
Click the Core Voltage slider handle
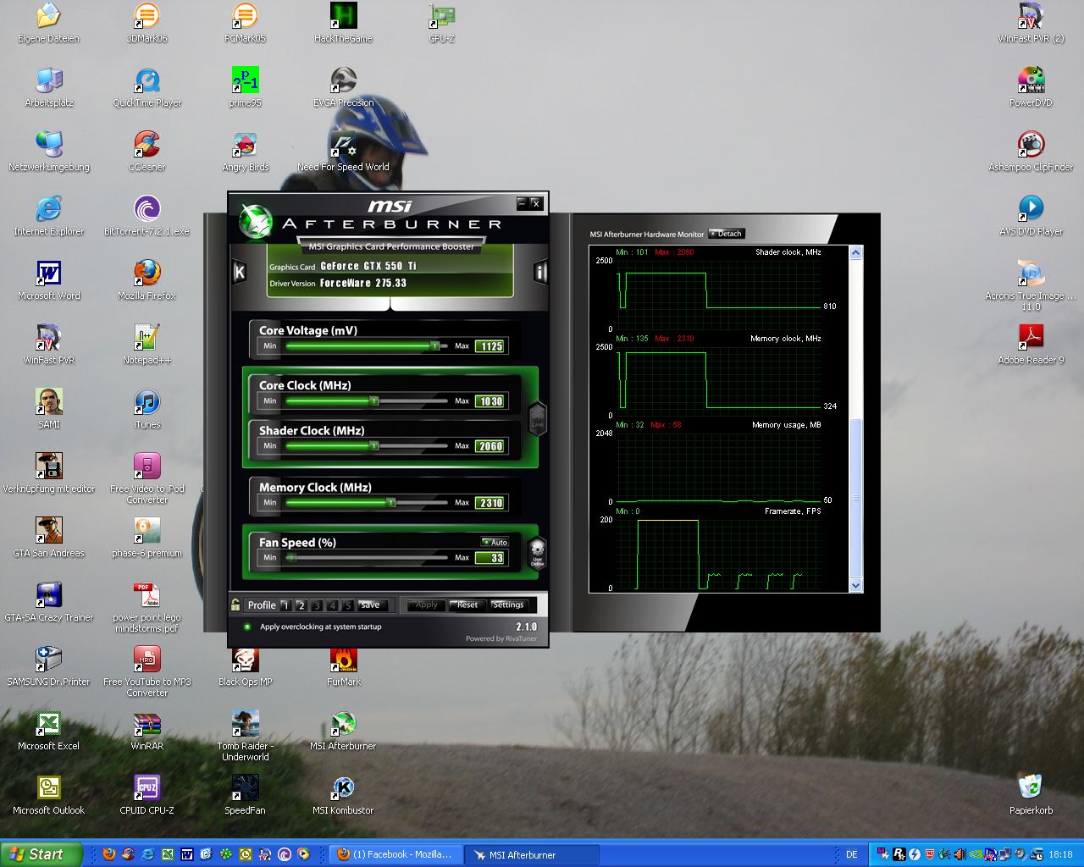point(434,345)
